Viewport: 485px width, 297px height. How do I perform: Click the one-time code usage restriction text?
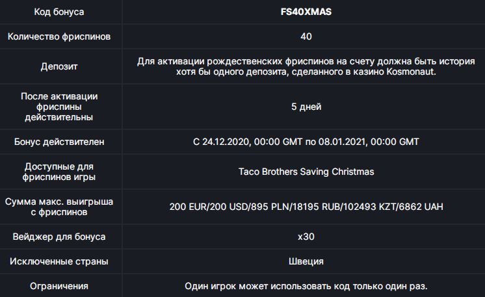tap(306, 286)
